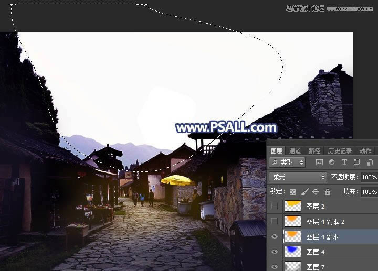Image resolution: width=378 pixels, height=271 pixels.
Task: Show the hidden 图层 2 layer
Action: click(x=275, y=206)
